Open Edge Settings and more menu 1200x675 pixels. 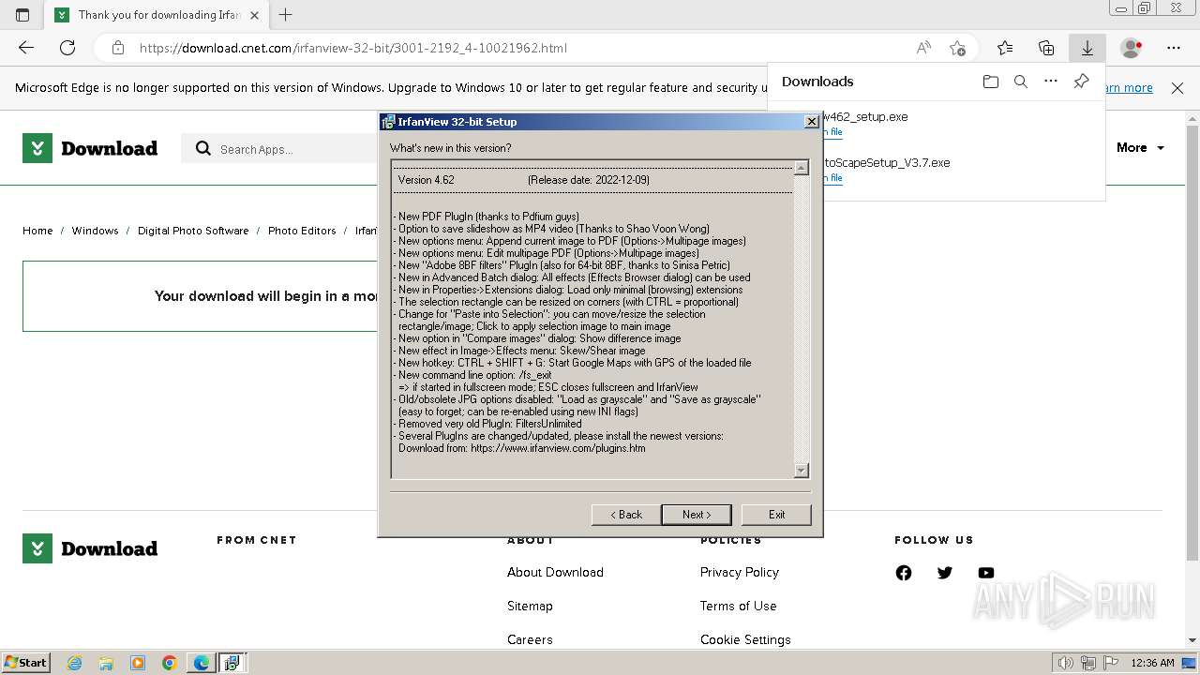coord(1174,48)
